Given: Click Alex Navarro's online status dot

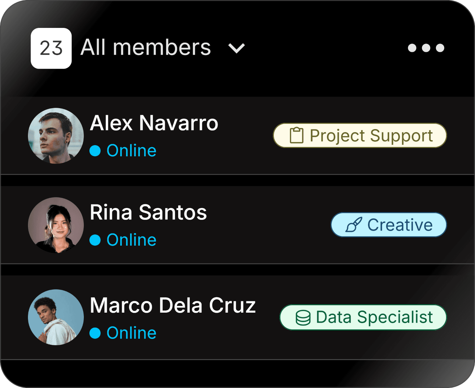Looking at the screenshot, I should tap(95, 151).
